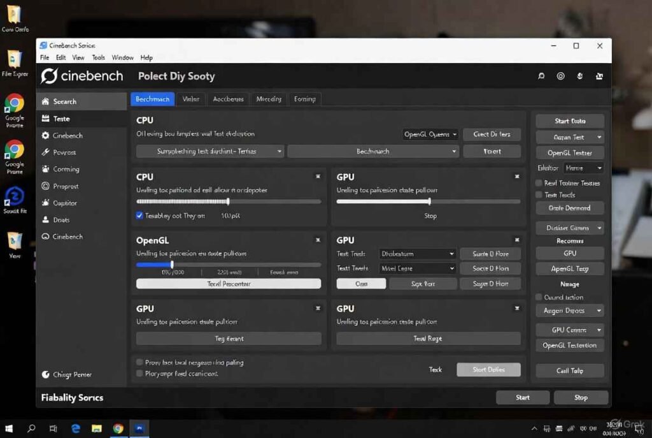Click the OpenGL progress slider handle
The height and width of the screenshot is (438, 652).
click(172, 265)
